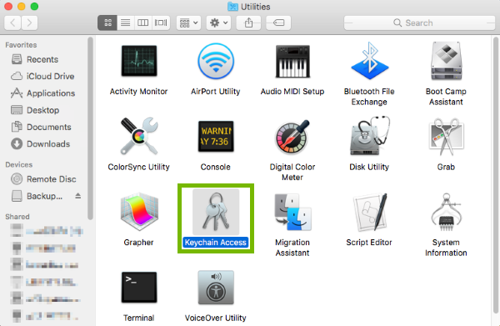Open iCloud Drive in the sidebar
The height and width of the screenshot is (326, 500).
[43, 76]
